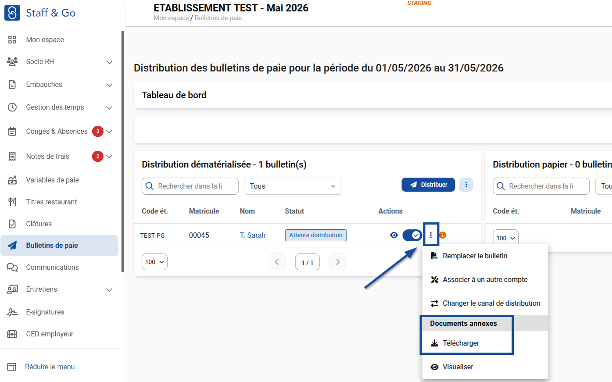Image resolution: width=612 pixels, height=382 pixels.
Task: Click the orange info icon in Sarah's row
Action: point(443,235)
